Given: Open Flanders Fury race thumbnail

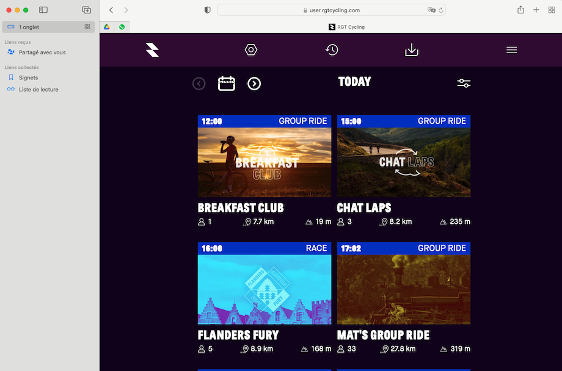Looking at the screenshot, I should (265, 289).
